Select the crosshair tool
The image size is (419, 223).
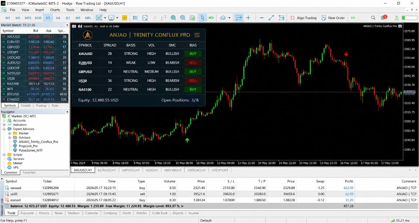click(x=248, y=18)
